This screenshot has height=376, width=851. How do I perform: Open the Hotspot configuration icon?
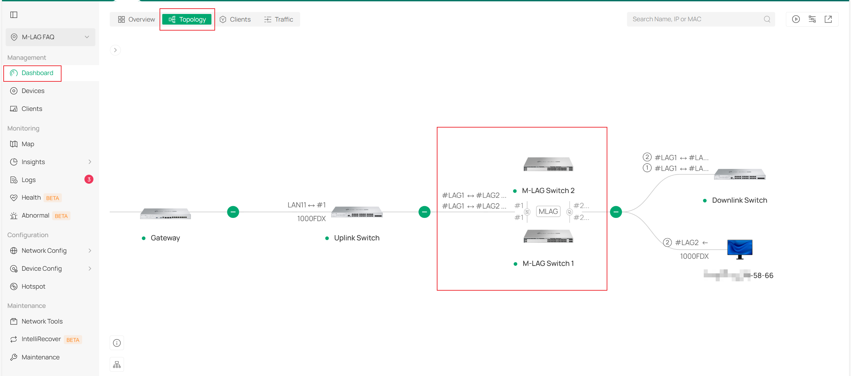[x=14, y=286]
